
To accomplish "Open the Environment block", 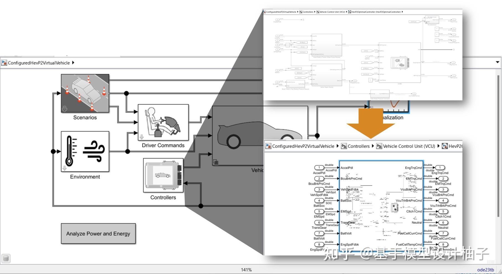I will click(85, 152).
